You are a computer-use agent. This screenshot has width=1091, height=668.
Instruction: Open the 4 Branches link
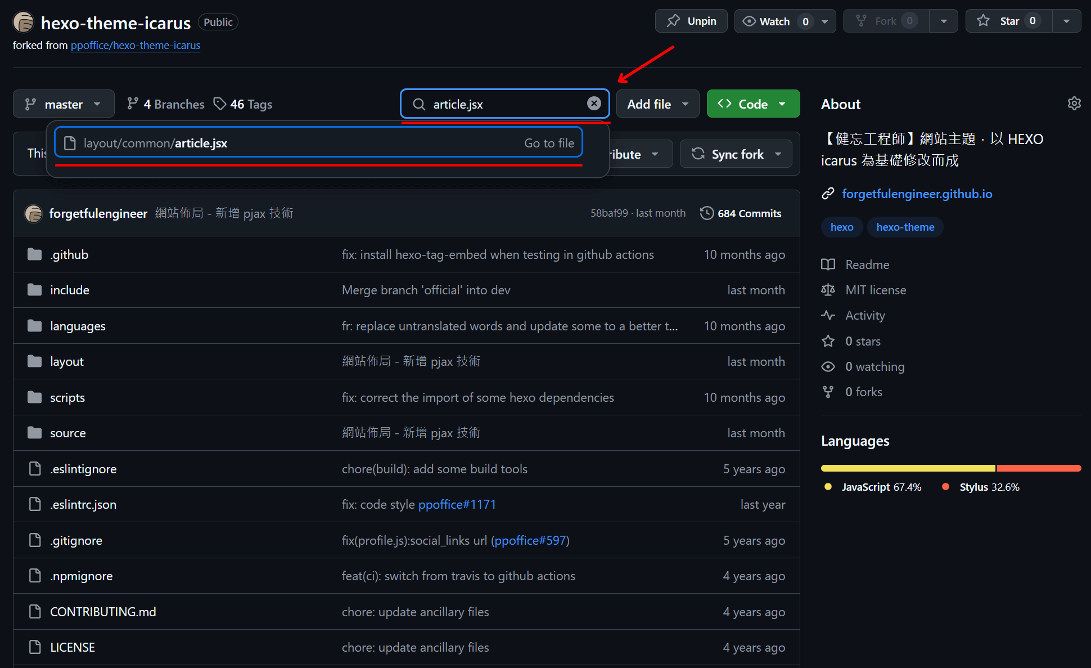[166, 104]
